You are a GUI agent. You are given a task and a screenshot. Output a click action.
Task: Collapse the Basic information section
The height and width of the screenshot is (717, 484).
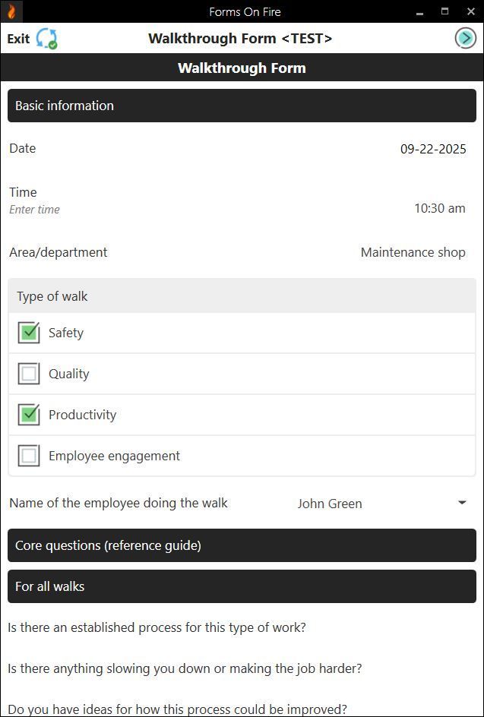click(242, 106)
